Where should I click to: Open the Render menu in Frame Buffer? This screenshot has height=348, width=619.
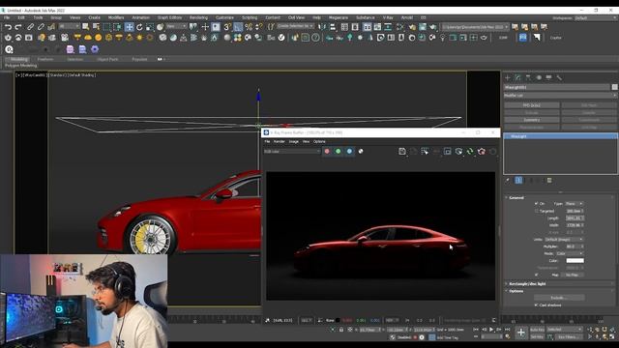click(280, 141)
